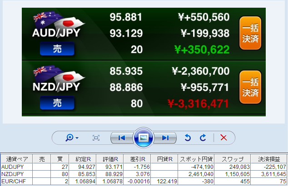Click the 3.076 cell

coord(137,174)
